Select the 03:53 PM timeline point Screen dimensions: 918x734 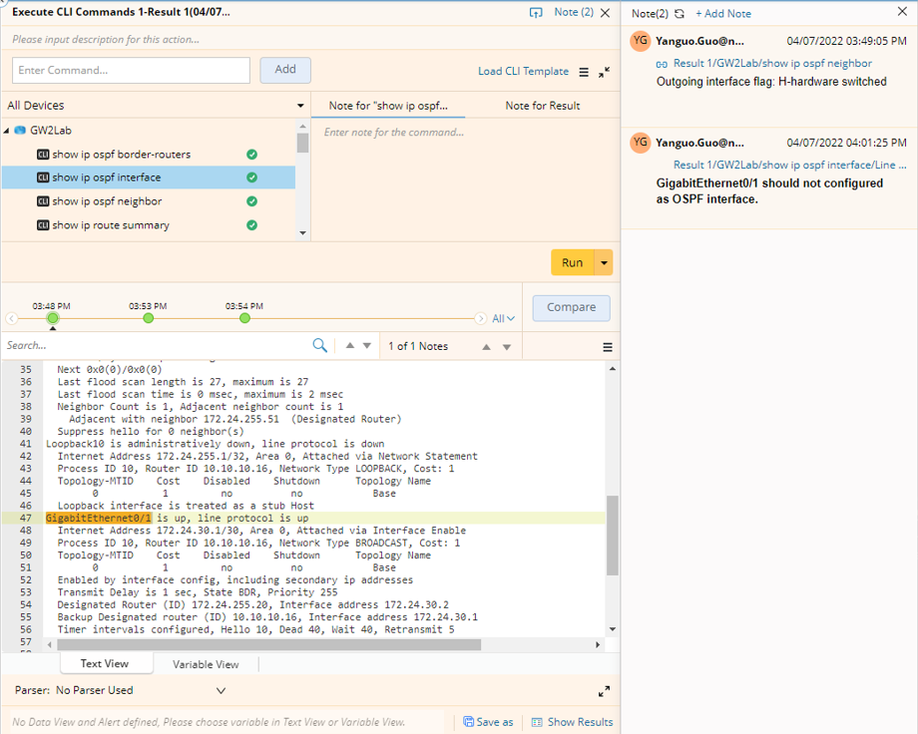point(148,318)
